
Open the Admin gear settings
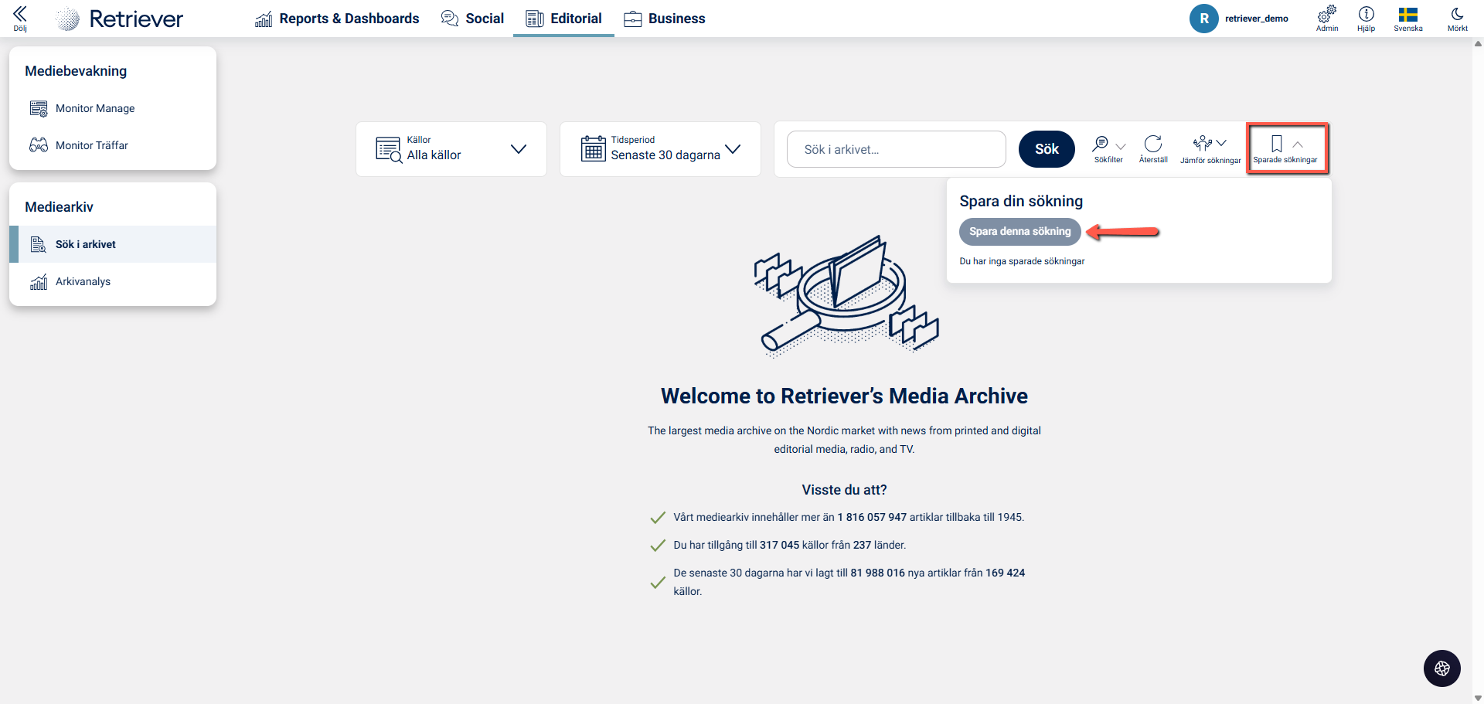[x=1327, y=19]
